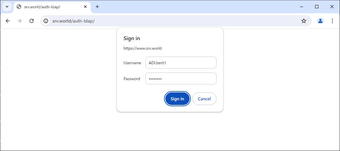Open the Chrome profile avatar

coord(320,21)
